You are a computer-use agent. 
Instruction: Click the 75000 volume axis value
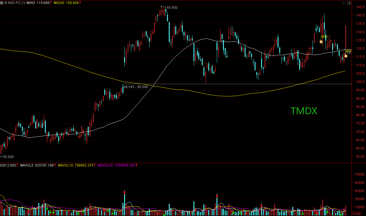(359, 174)
